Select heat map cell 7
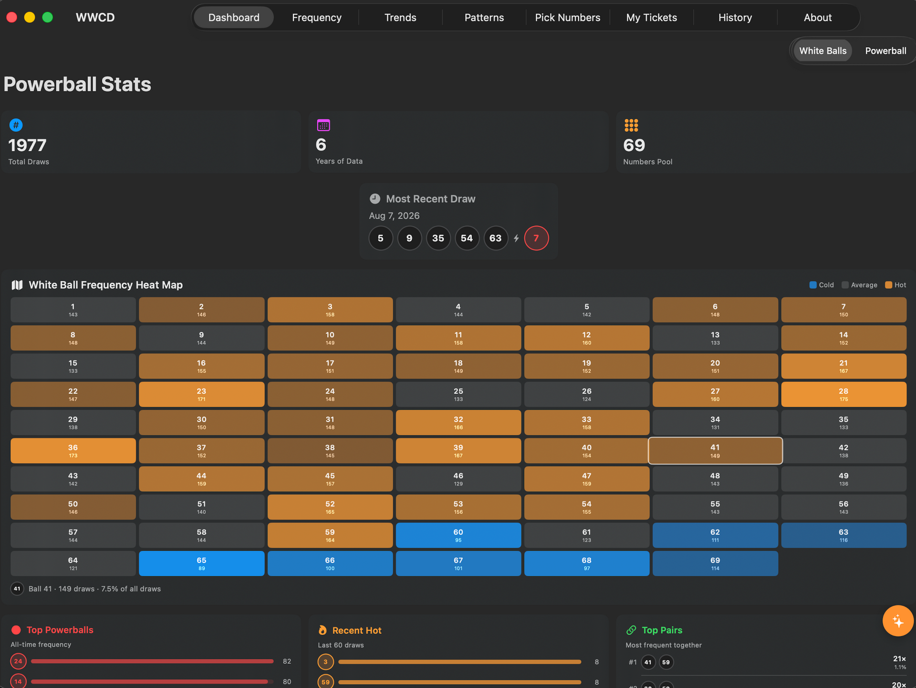 (x=843, y=310)
